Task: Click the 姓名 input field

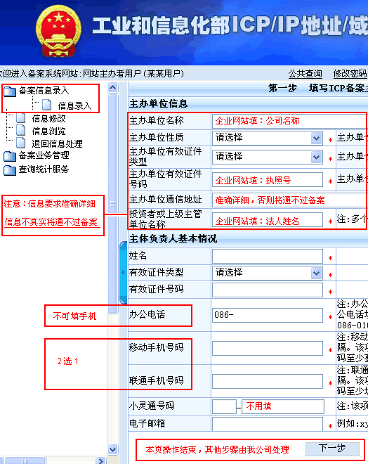Action: click(x=267, y=256)
